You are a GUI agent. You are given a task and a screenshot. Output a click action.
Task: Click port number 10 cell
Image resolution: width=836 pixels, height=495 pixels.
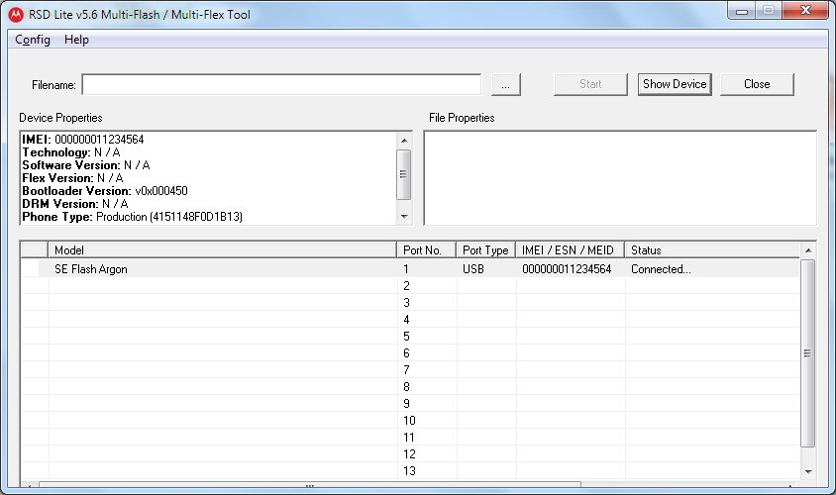(426, 420)
